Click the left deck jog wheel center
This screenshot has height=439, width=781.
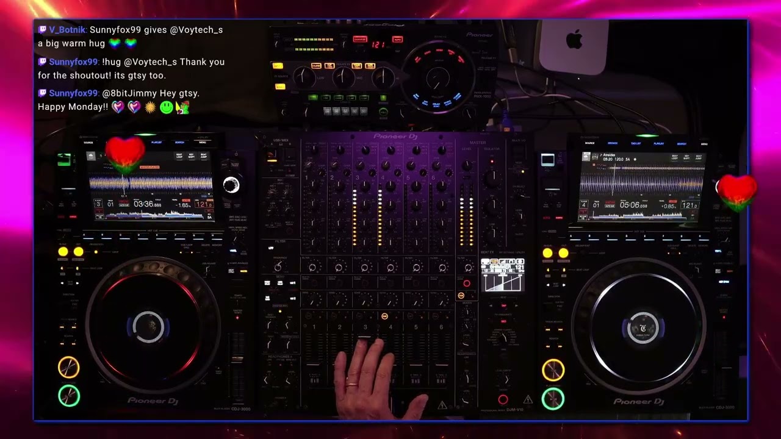(149, 326)
